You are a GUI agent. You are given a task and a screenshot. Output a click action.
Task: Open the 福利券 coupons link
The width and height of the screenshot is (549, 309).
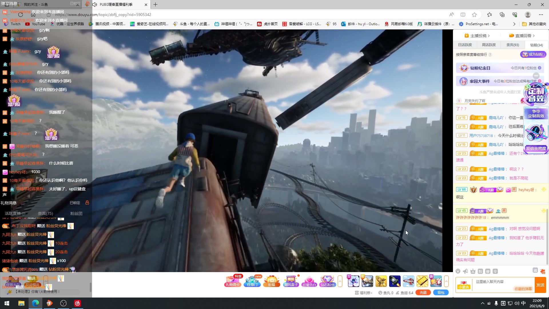[x=363, y=293]
